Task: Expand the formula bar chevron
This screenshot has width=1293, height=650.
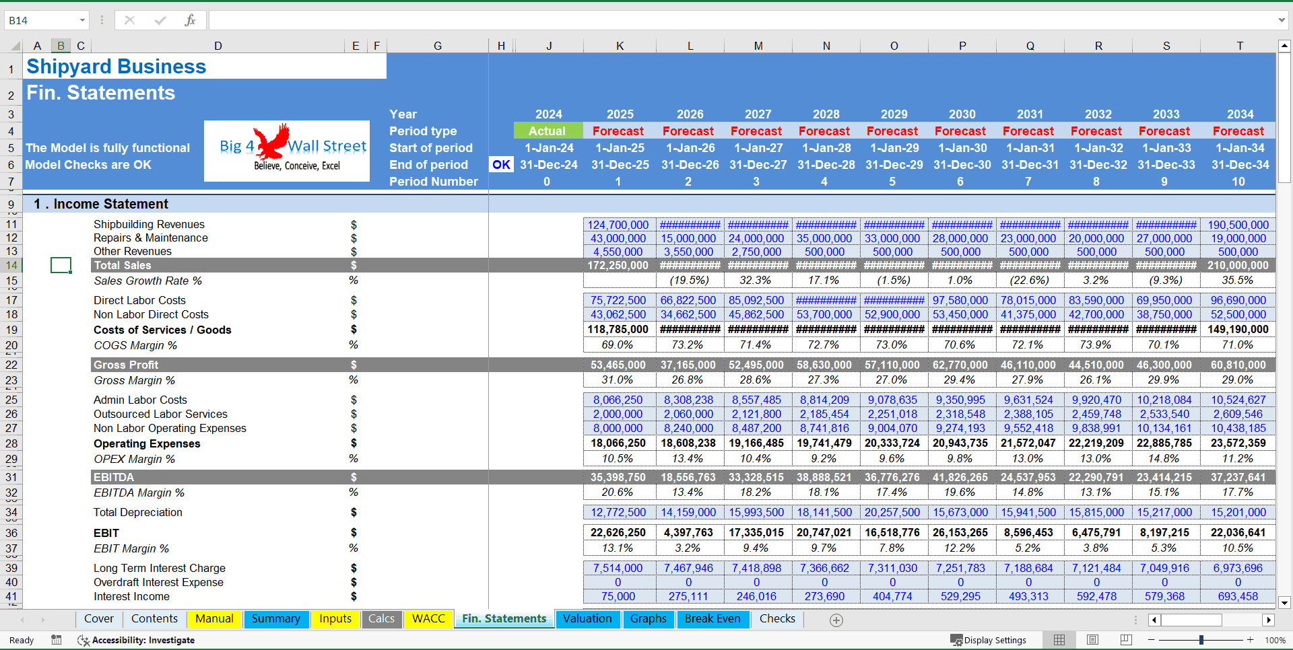Action: [x=1282, y=20]
